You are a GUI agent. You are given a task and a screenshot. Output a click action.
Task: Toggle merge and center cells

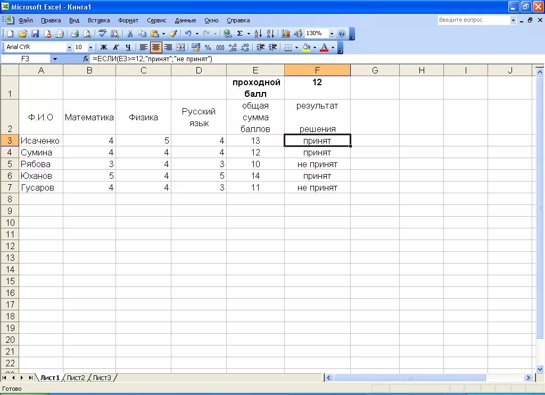tap(180, 47)
